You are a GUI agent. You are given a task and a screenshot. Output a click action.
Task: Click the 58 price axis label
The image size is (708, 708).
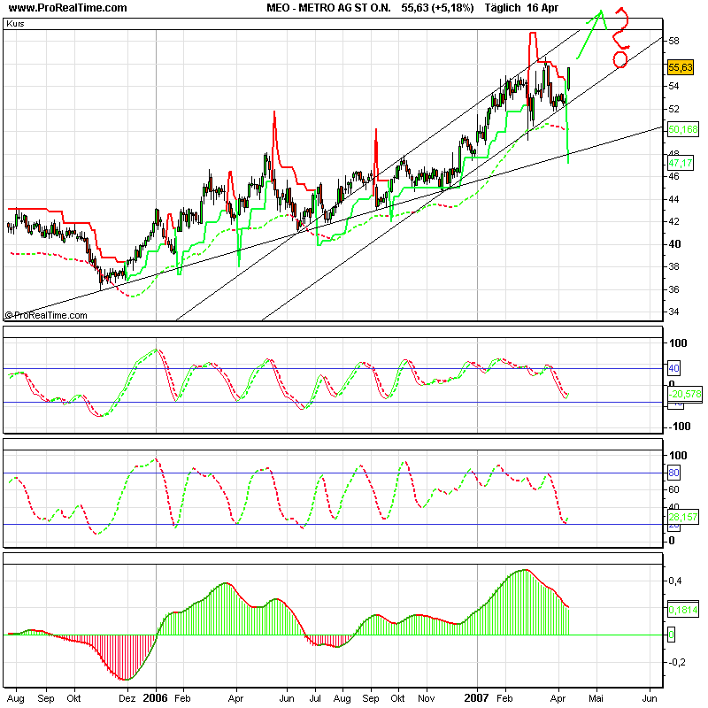pyautogui.click(x=673, y=41)
